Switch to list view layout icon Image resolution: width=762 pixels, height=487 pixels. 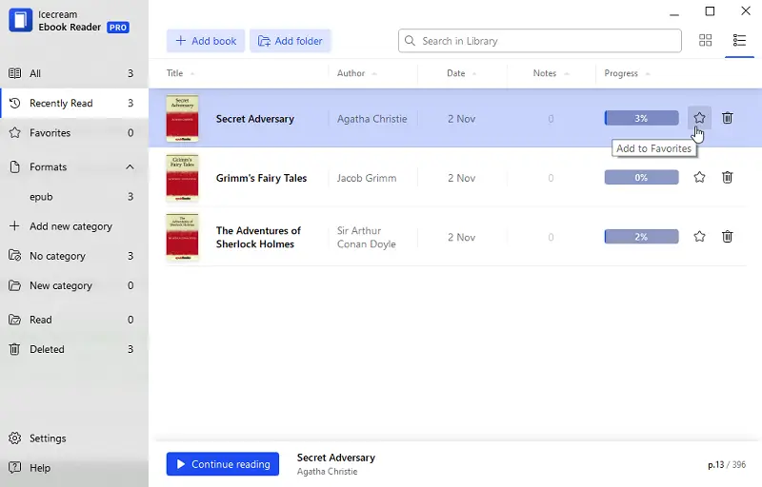(x=739, y=40)
